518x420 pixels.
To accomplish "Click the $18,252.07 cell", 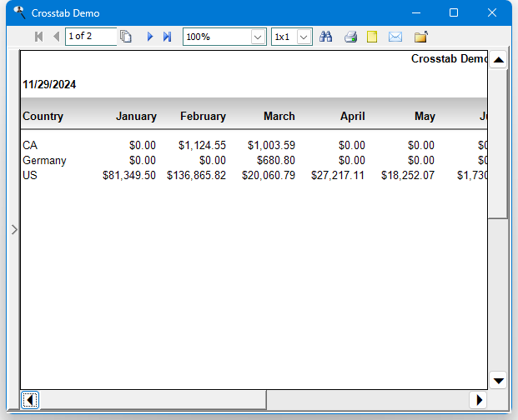I will click(408, 175).
